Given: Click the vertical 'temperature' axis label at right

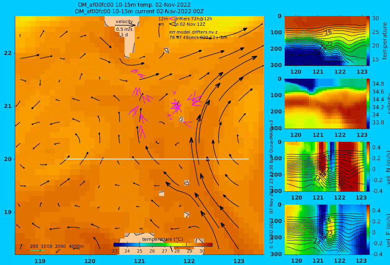Looking at the screenshot, I should pos(385,41).
